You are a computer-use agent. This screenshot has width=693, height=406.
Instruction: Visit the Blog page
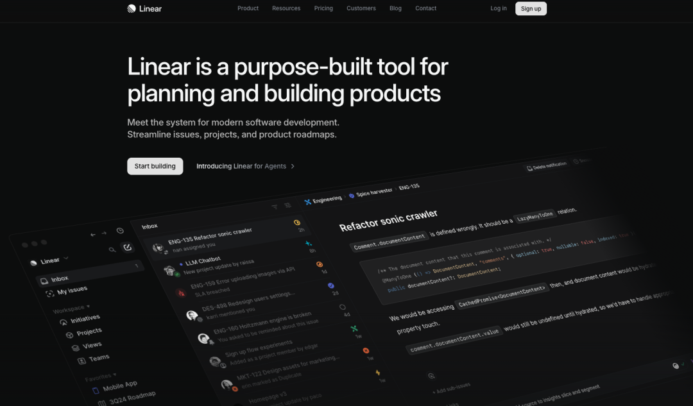pyautogui.click(x=395, y=8)
